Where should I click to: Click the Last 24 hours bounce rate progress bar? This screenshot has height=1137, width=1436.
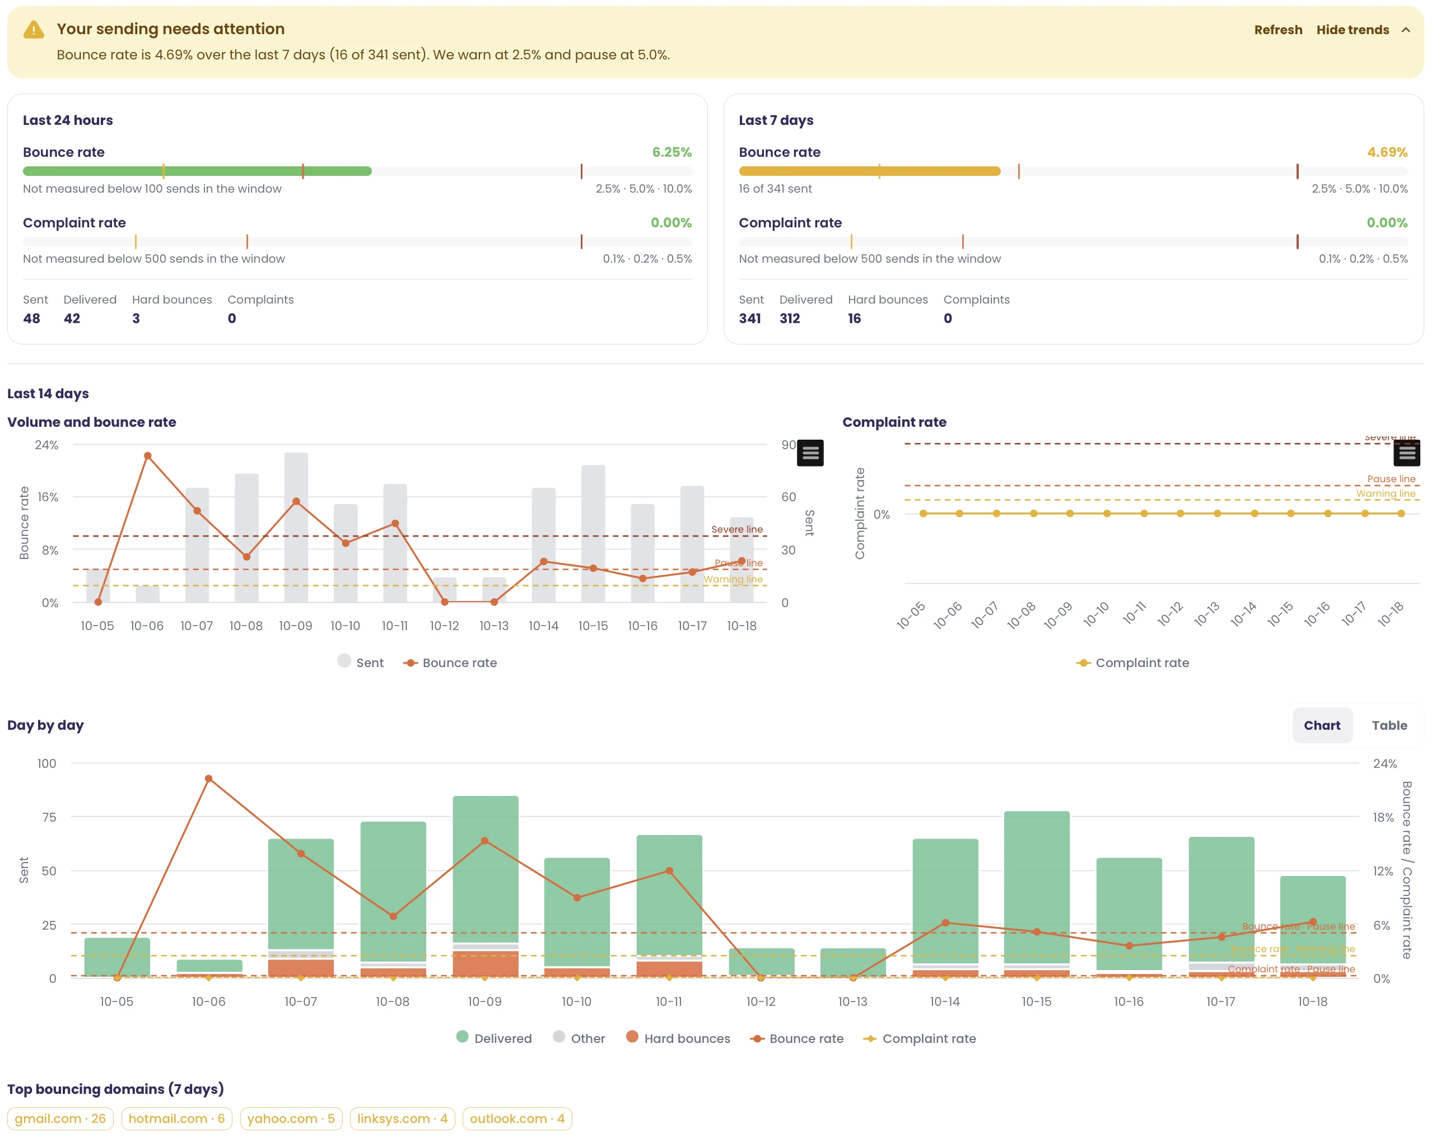tap(357, 171)
